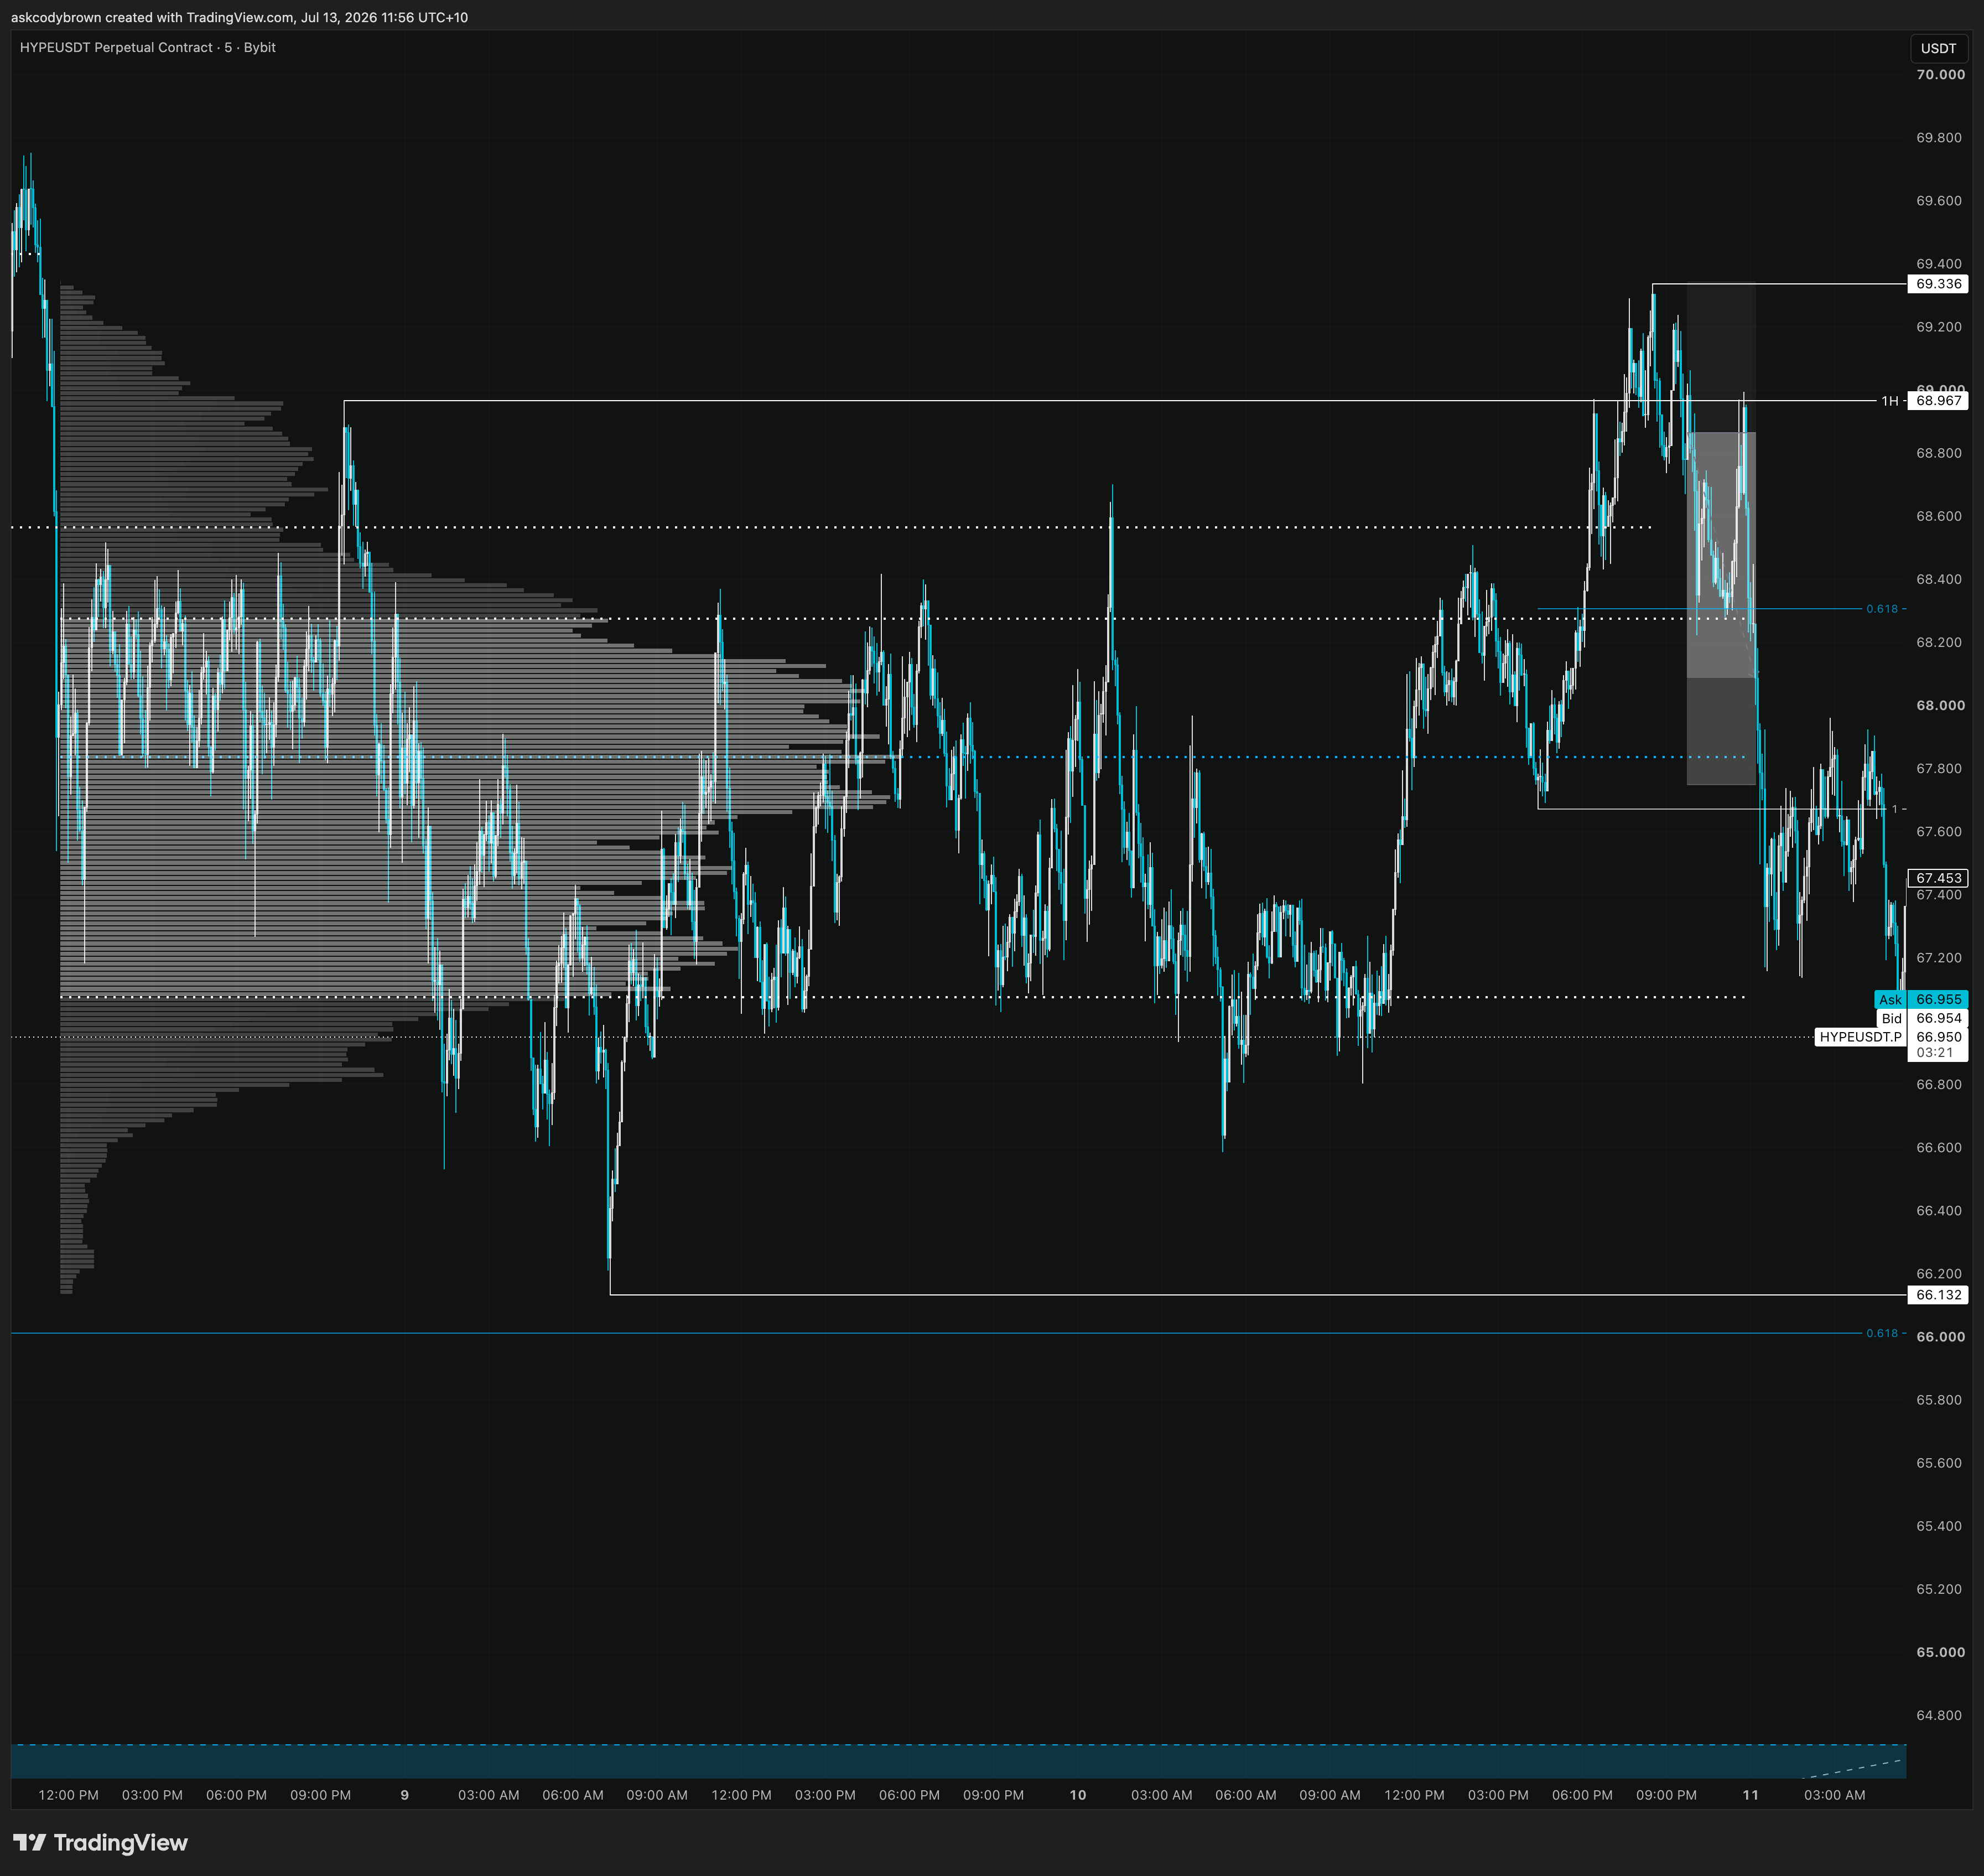Viewport: 1984px width, 1876px height.
Task: Select the 66.132 price label
Action: click(x=1938, y=1295)
